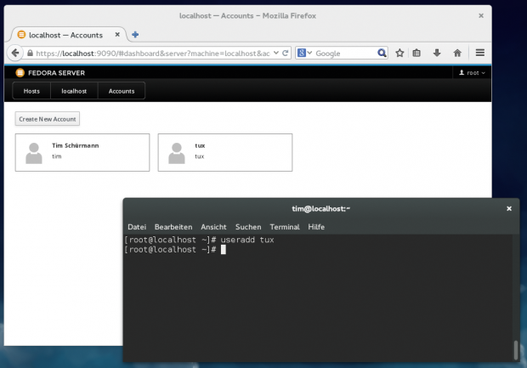
Task: Select the Hosts navigation tab
Action: coord(31,90)
